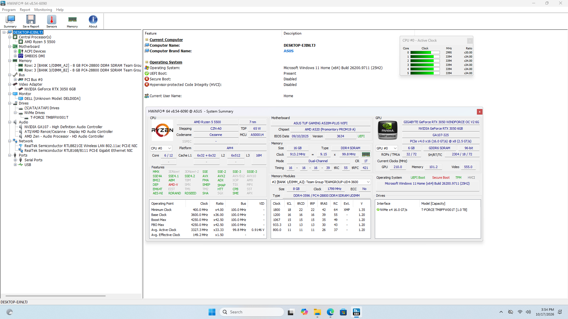Open the CPU #0 selector dropdown

click(x=161, y=148)
